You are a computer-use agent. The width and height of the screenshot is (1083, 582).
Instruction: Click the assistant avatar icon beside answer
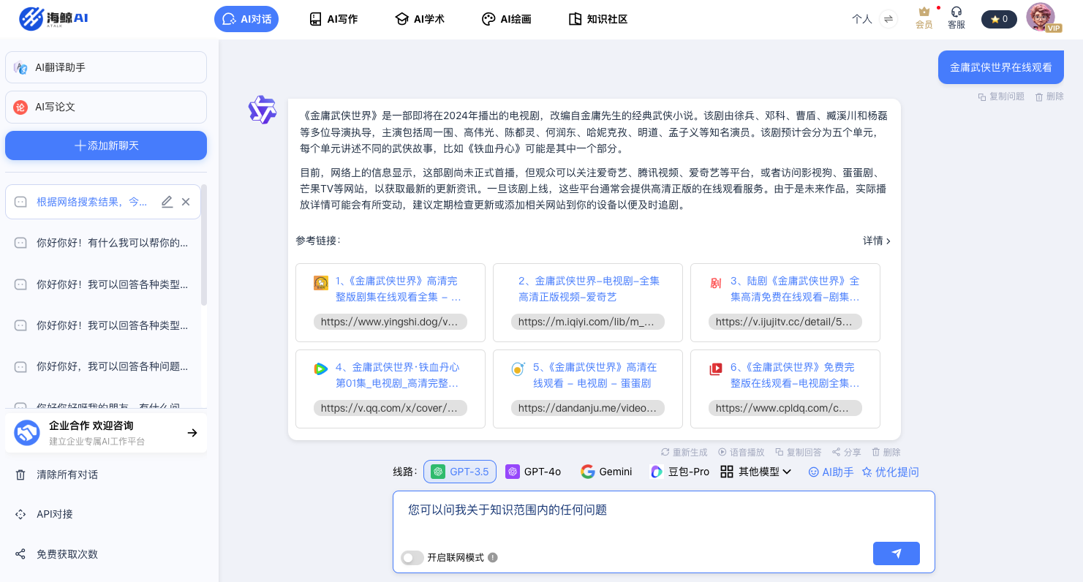point(263,110)
